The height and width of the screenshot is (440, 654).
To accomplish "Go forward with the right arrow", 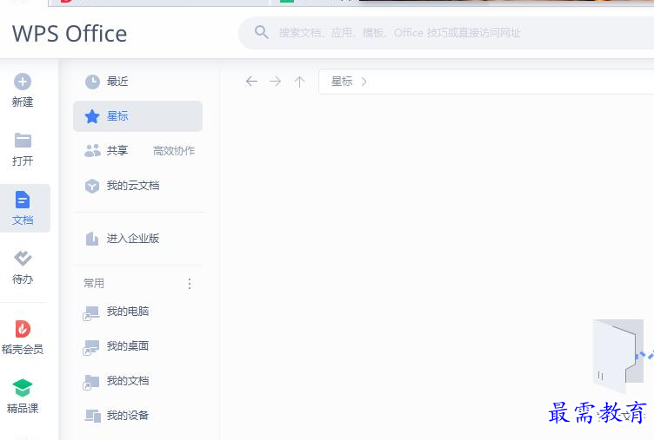I will tap(276, 82).
